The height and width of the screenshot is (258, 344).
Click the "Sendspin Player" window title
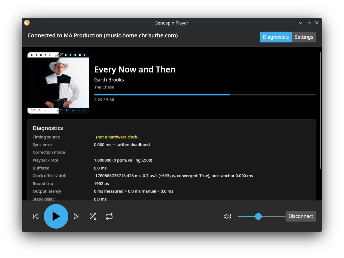[172, 23]
